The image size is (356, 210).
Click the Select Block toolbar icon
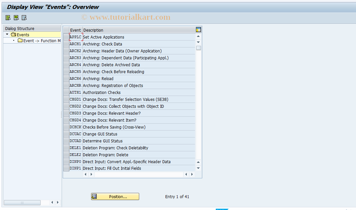pos(16,17)
